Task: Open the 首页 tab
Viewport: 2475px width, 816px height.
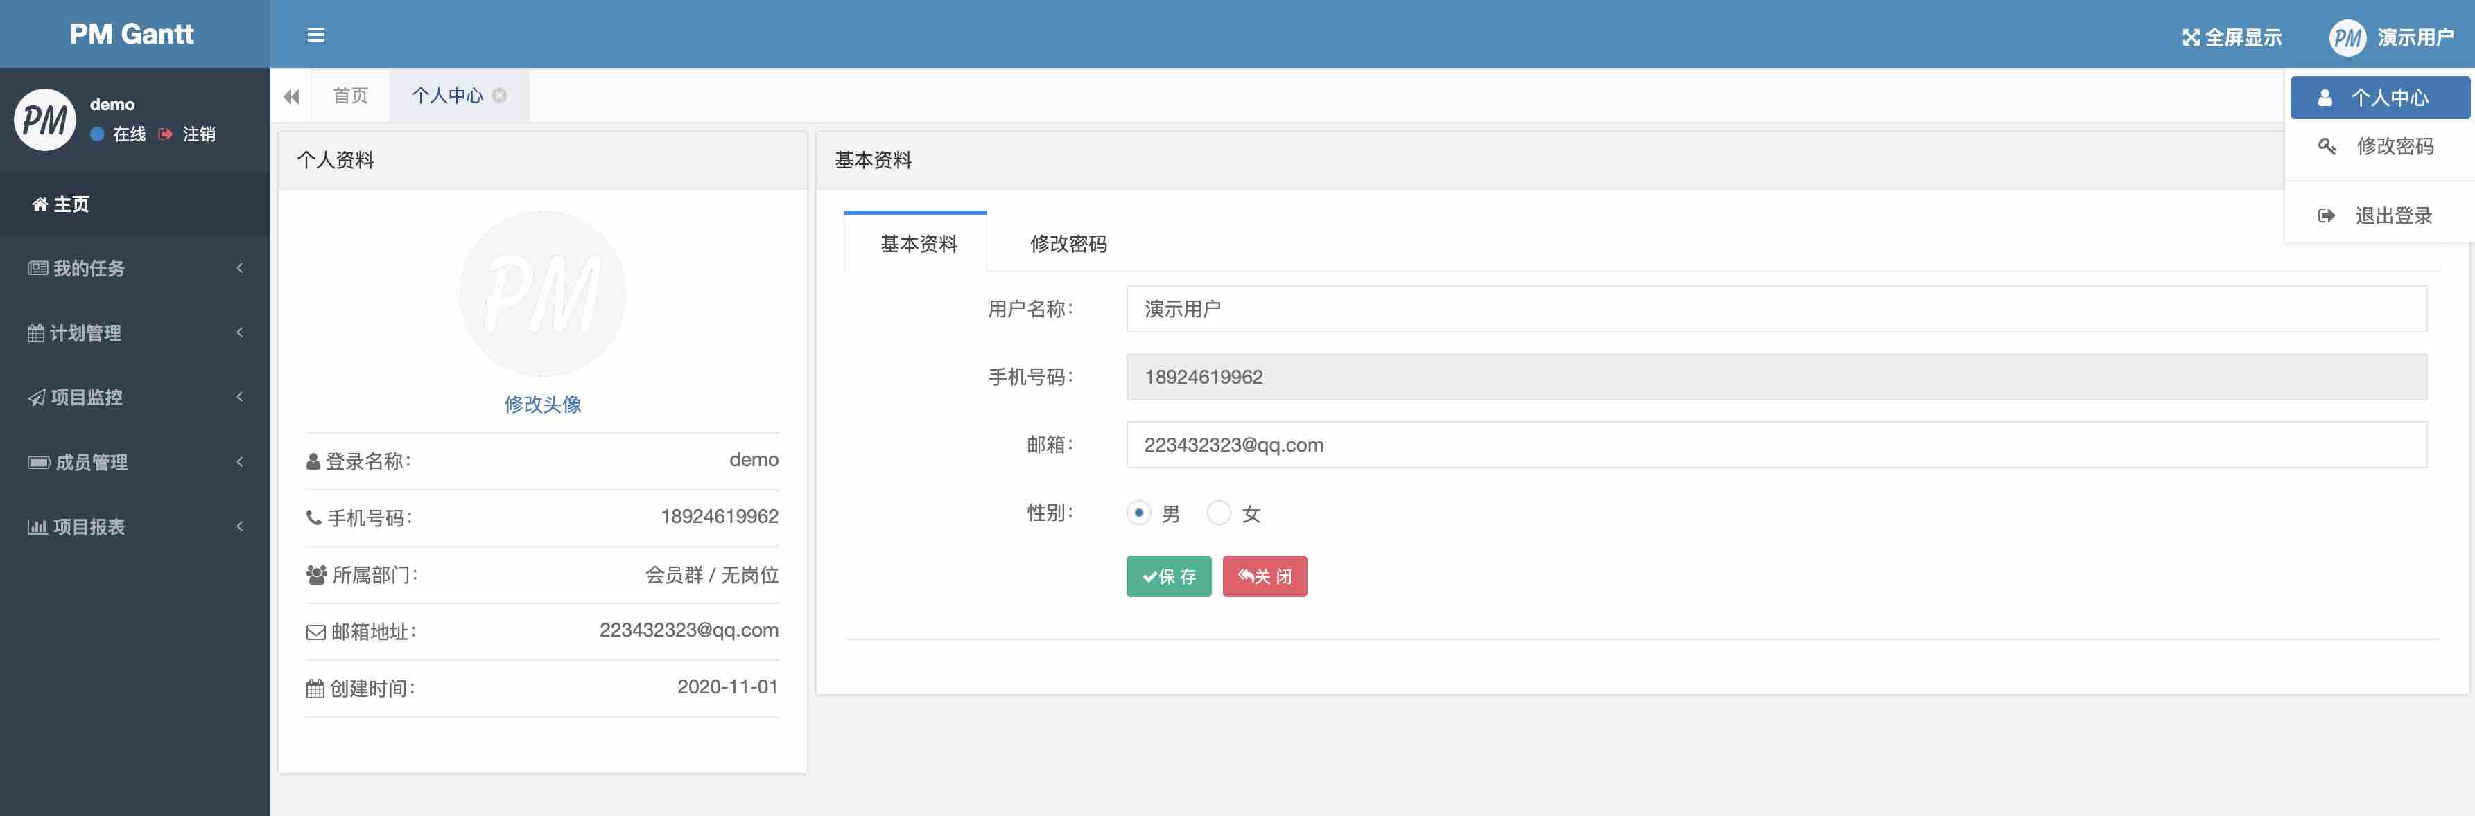Action: tap(349, 96)
